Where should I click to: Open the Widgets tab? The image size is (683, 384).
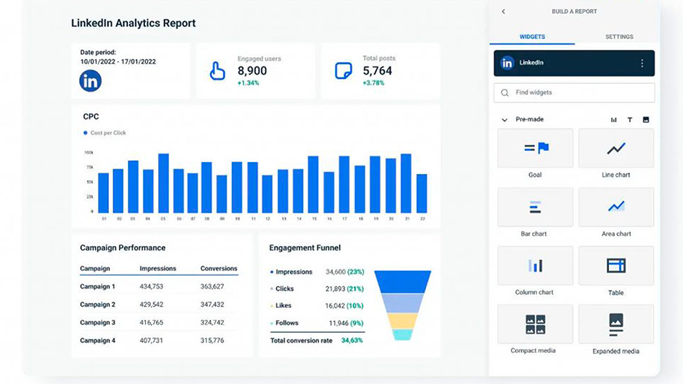tap(532, 37)
